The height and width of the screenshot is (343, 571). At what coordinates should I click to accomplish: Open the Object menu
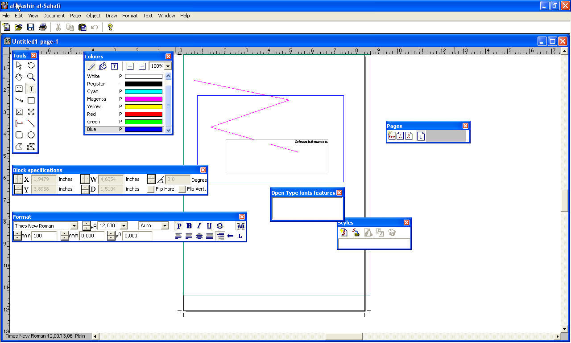tap(93, 16)
